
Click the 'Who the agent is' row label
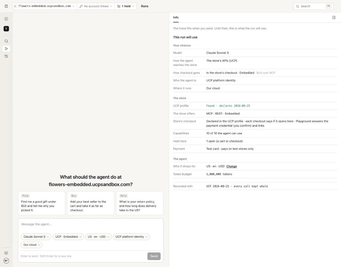point(184,81)
